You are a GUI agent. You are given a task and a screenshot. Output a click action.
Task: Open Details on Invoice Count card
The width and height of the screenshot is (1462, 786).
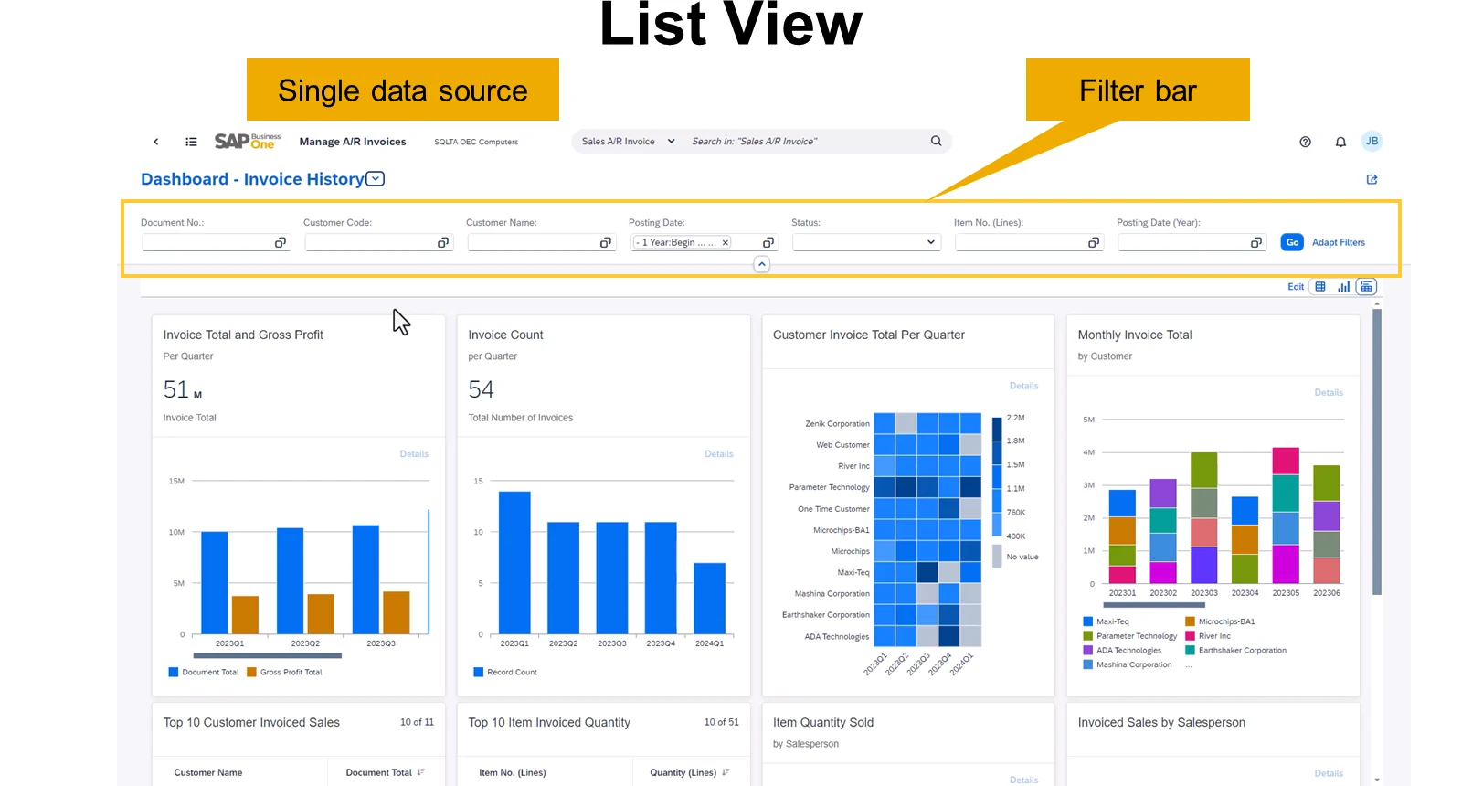[718, 454]
